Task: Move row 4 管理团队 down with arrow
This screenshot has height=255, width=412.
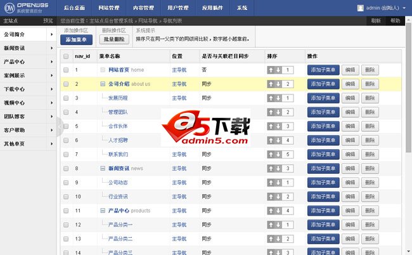Action: (x=278, y=112)
